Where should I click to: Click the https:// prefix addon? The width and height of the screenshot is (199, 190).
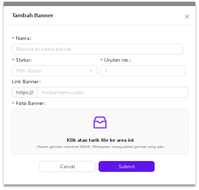click(25, 93)
